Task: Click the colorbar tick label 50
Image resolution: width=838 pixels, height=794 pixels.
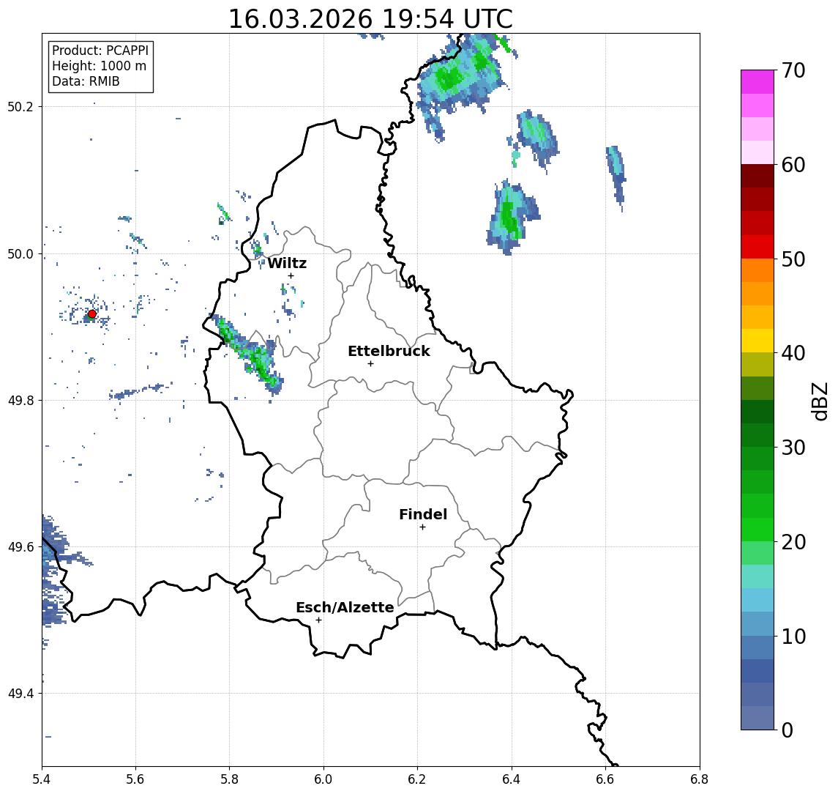Action: click(793, 259)
